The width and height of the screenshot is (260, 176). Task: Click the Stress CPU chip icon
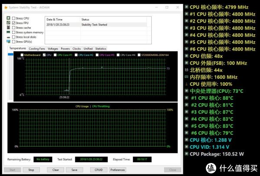(x=8, y=18)
